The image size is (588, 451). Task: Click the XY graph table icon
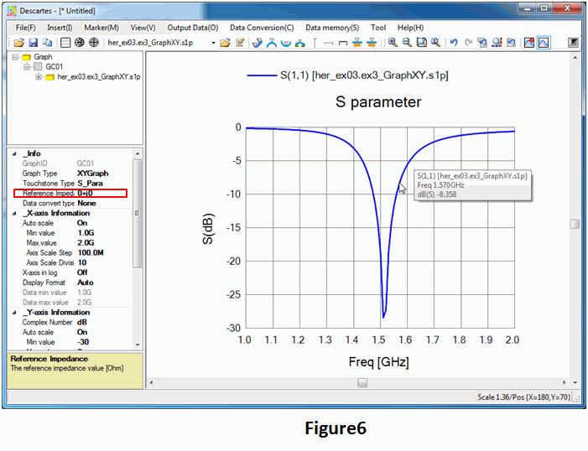(x=65, y=43)
